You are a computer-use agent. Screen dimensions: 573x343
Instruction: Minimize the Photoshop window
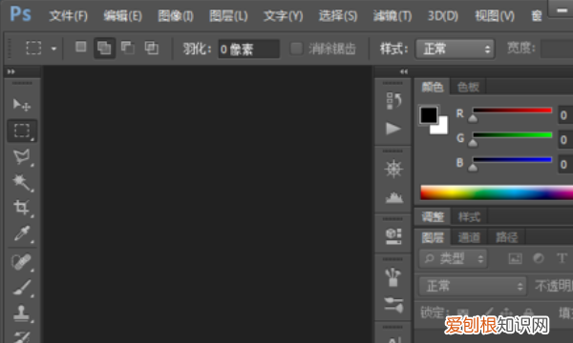pos(562,10)
